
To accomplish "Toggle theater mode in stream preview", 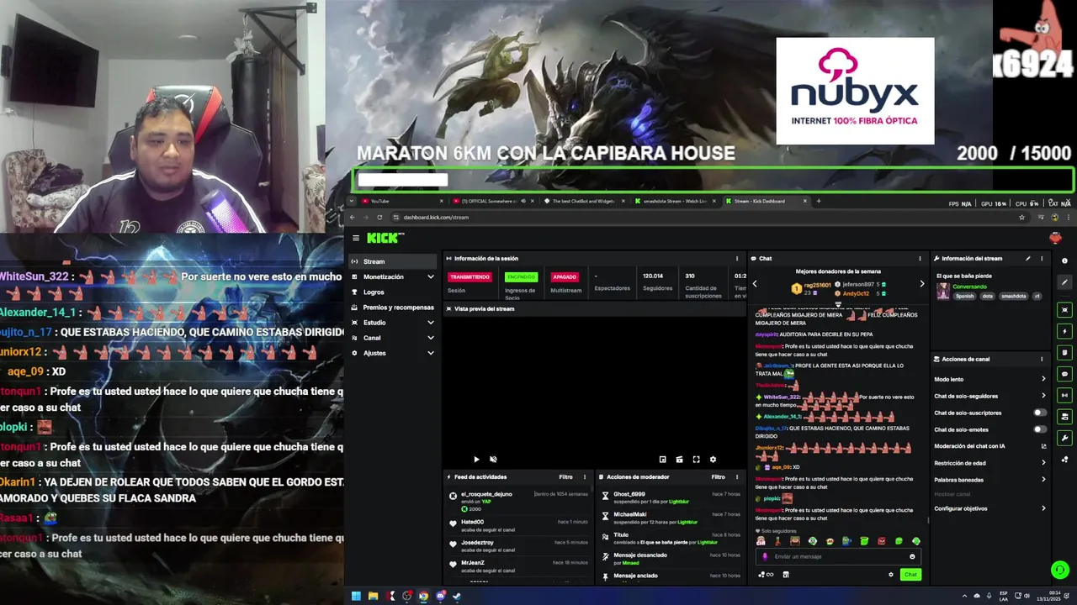I will click(x=679, y=460).
